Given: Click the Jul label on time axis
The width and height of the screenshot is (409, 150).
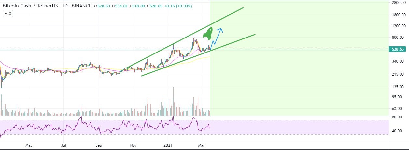Looking at the screenshot, I should tap(64, 145).
